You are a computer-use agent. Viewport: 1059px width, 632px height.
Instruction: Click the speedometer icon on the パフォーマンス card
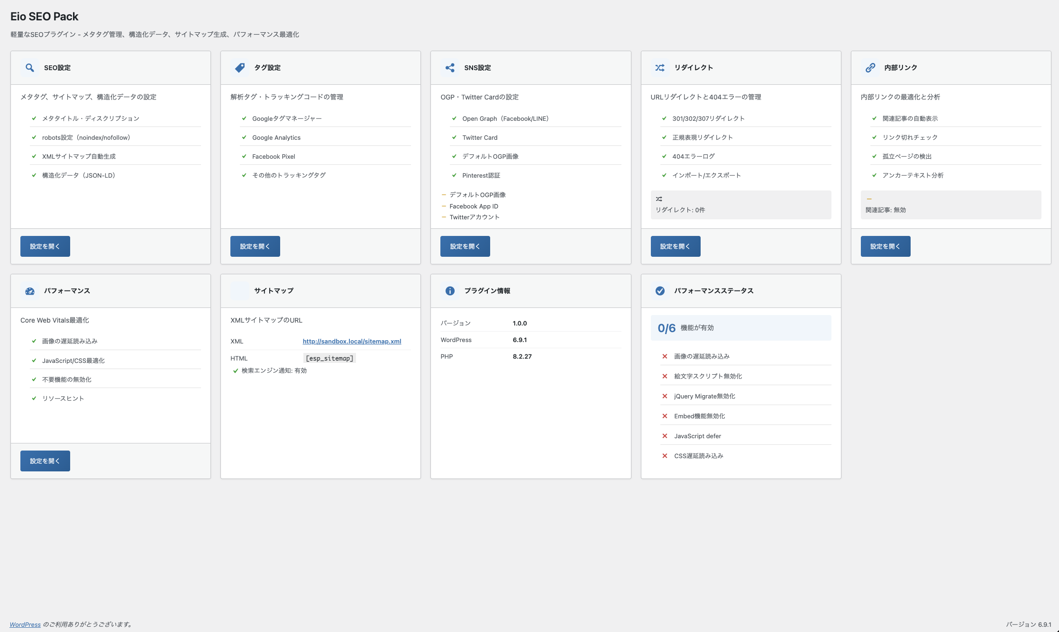coord(30,291)
